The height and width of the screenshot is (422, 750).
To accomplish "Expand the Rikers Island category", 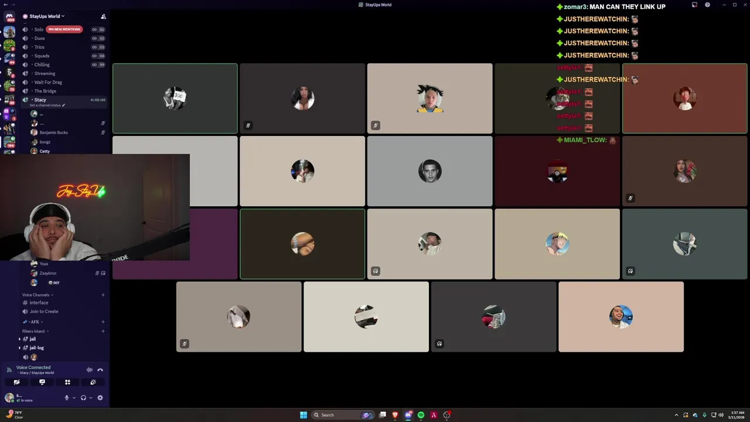I will tap(35, 331).
